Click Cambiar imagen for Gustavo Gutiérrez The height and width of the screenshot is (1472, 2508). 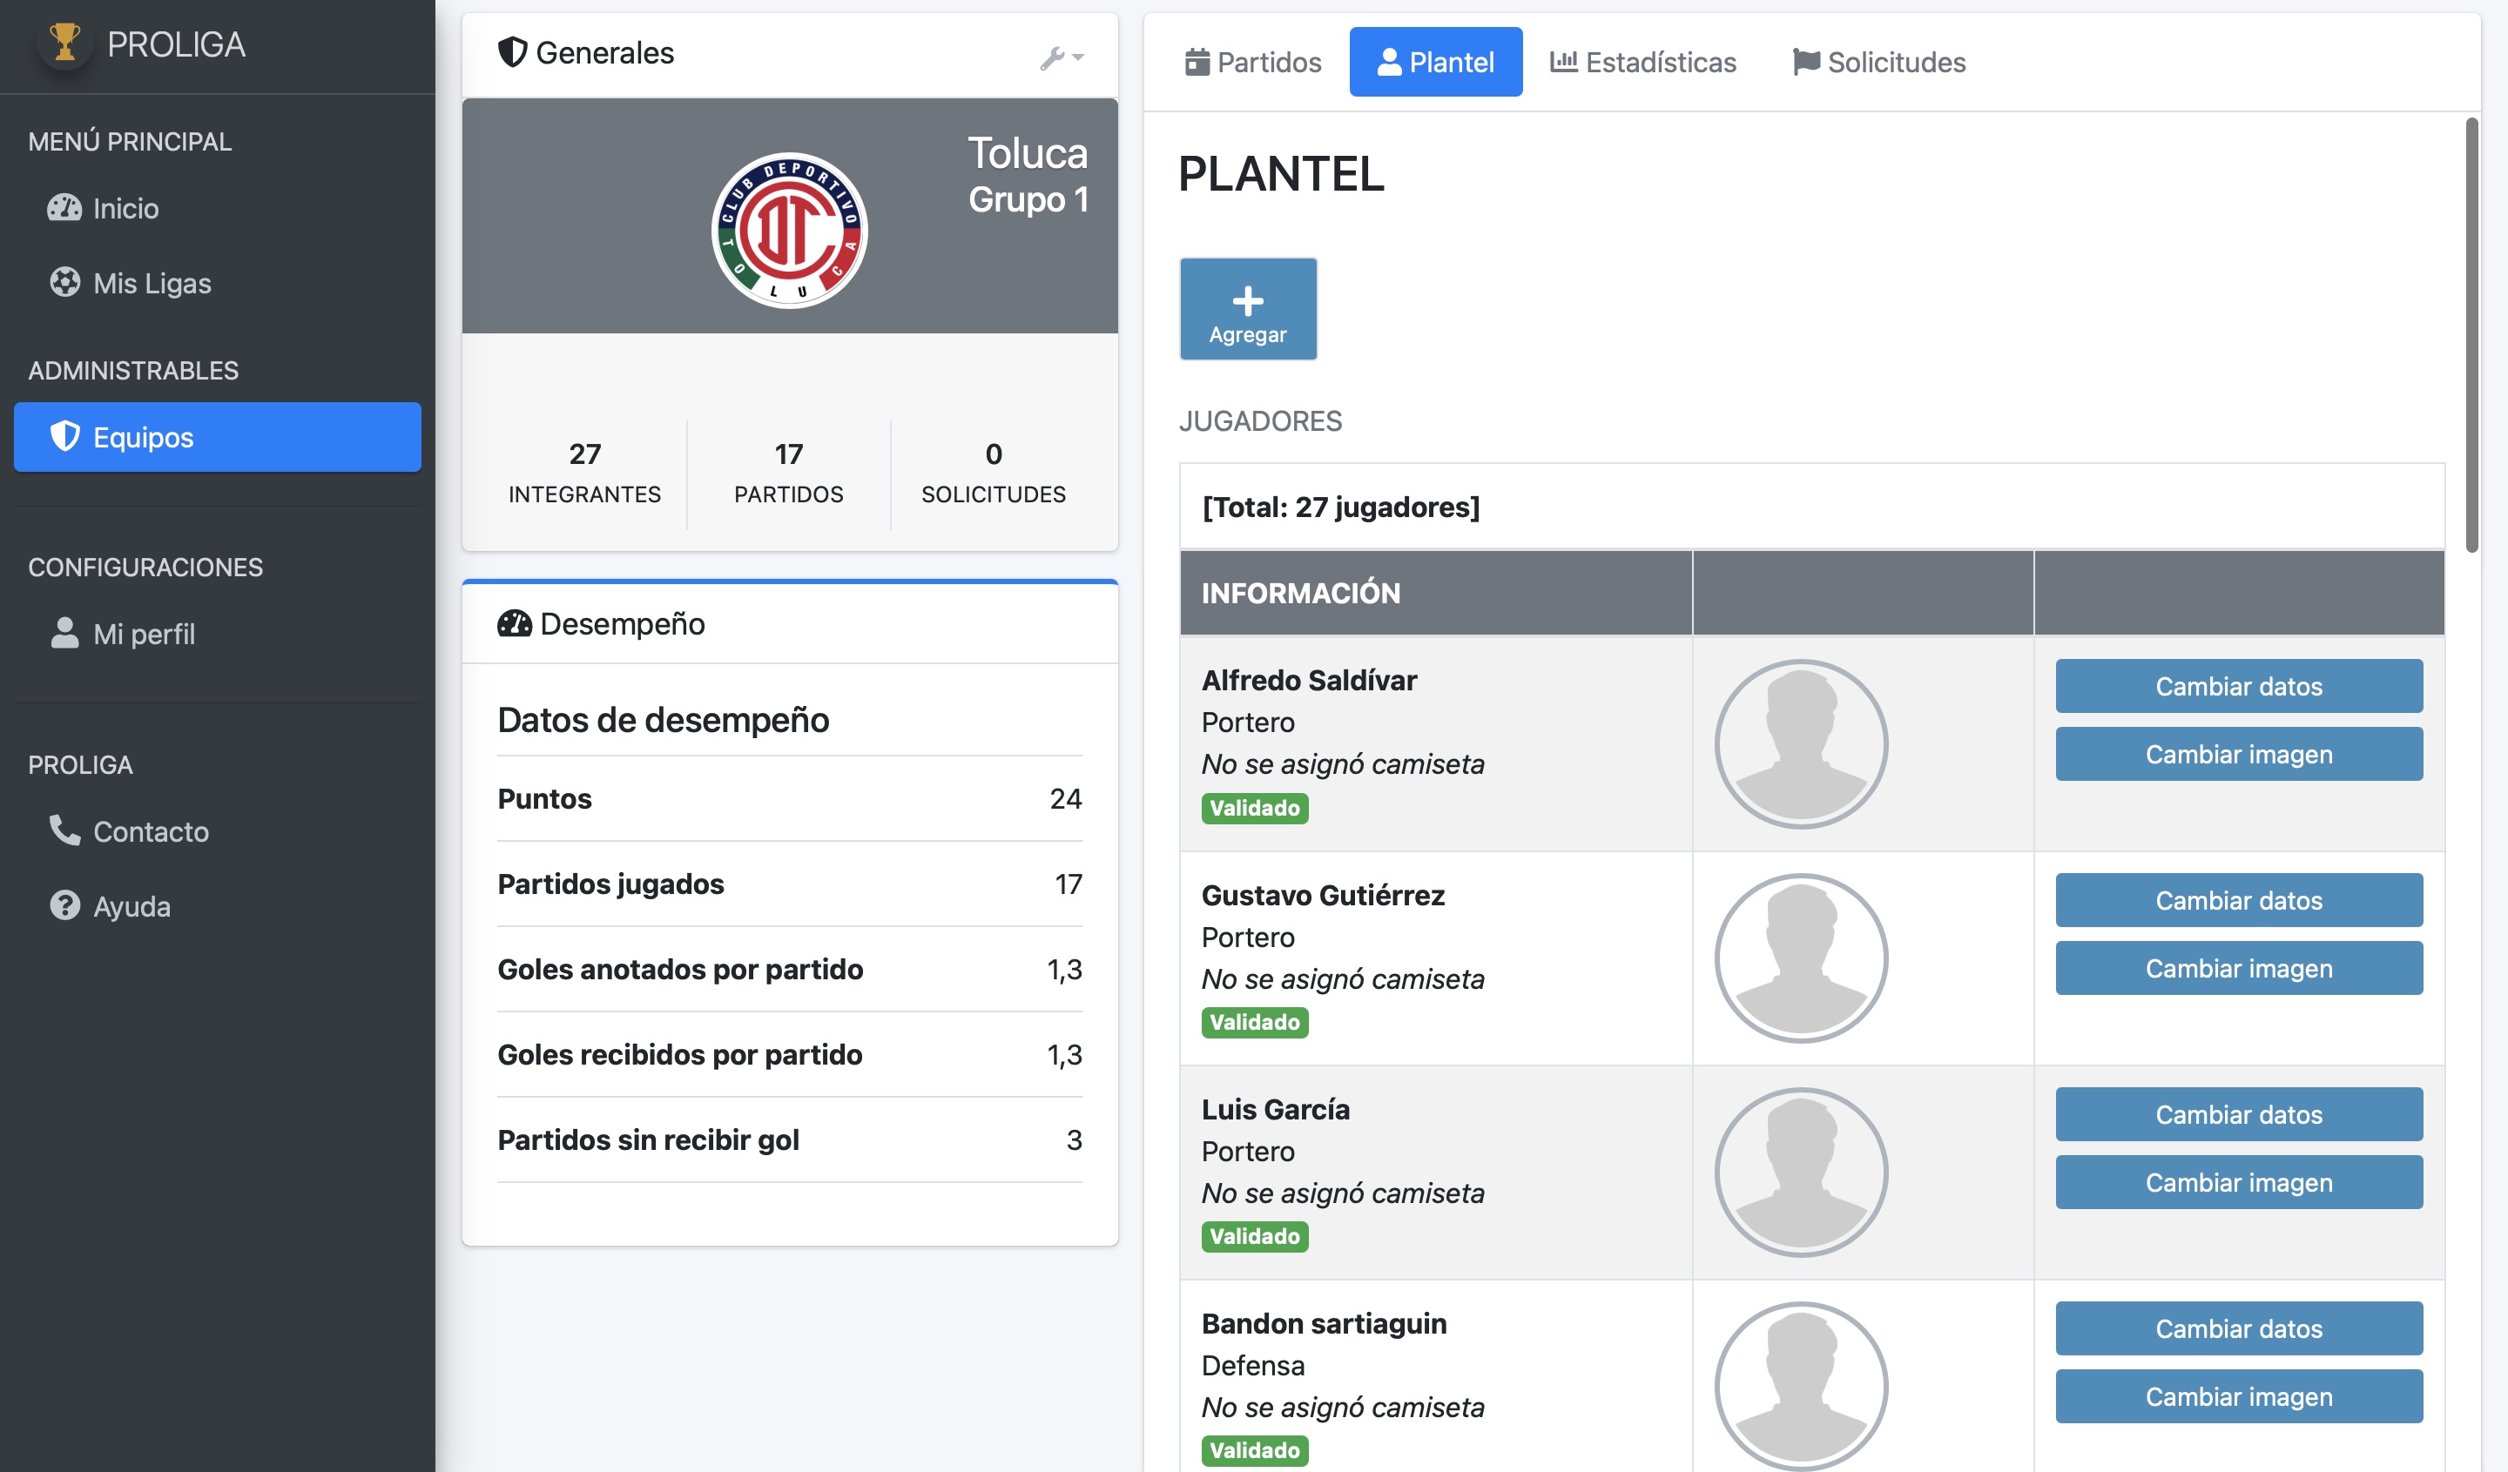pyautogui.click(x=2238, y=968)
